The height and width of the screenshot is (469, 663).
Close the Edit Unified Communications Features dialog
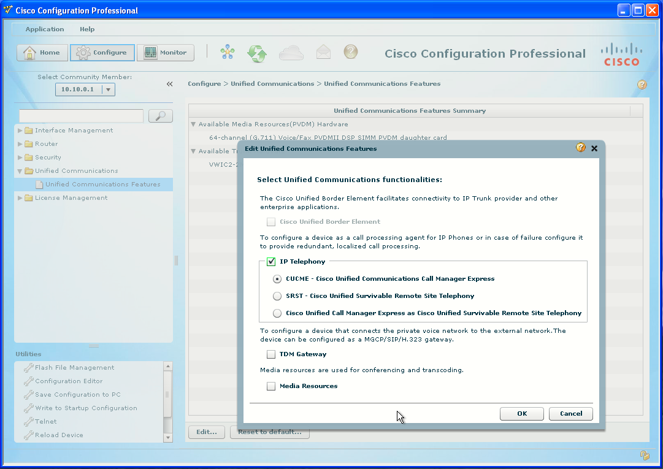pos(594,148)
